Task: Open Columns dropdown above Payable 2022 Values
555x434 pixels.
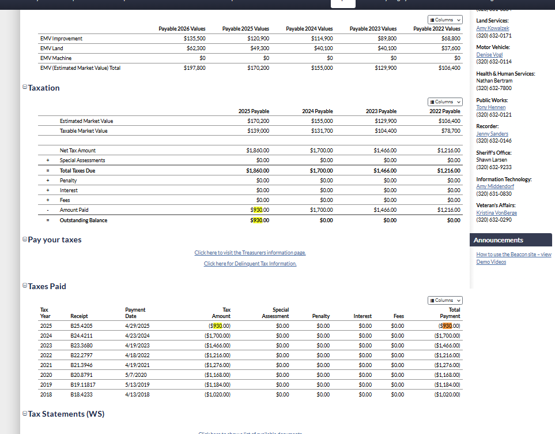Action: (444, 20)
